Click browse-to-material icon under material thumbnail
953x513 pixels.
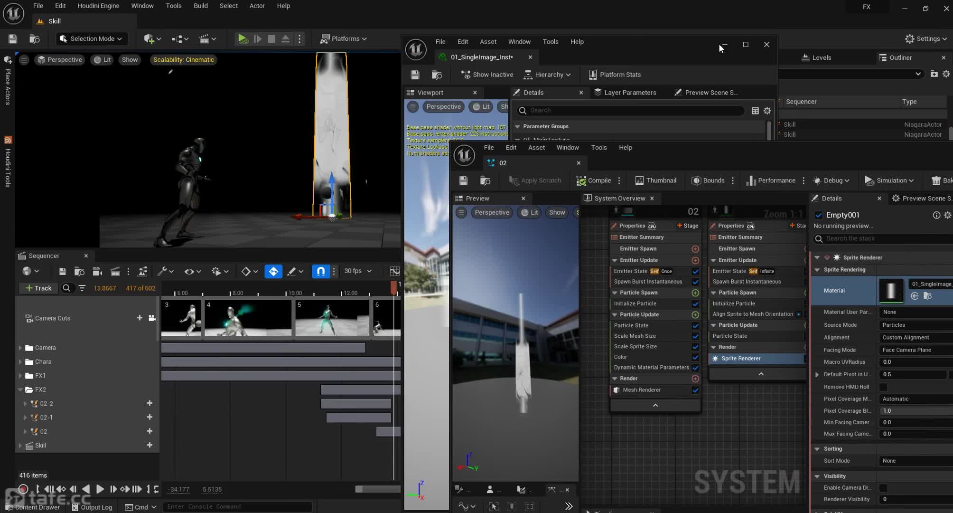coord(927,296)
